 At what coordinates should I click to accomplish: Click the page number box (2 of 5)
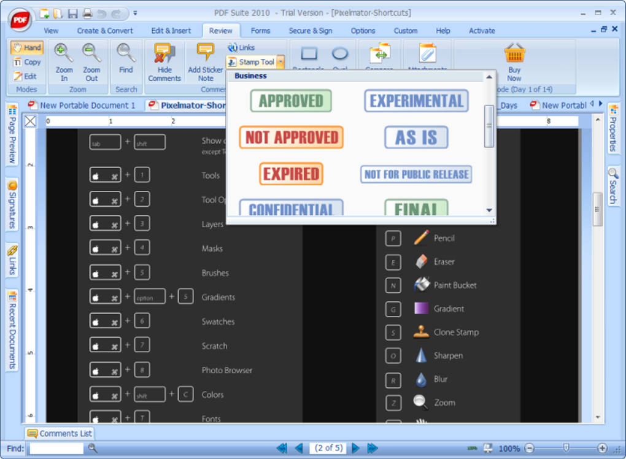(328, 448)
